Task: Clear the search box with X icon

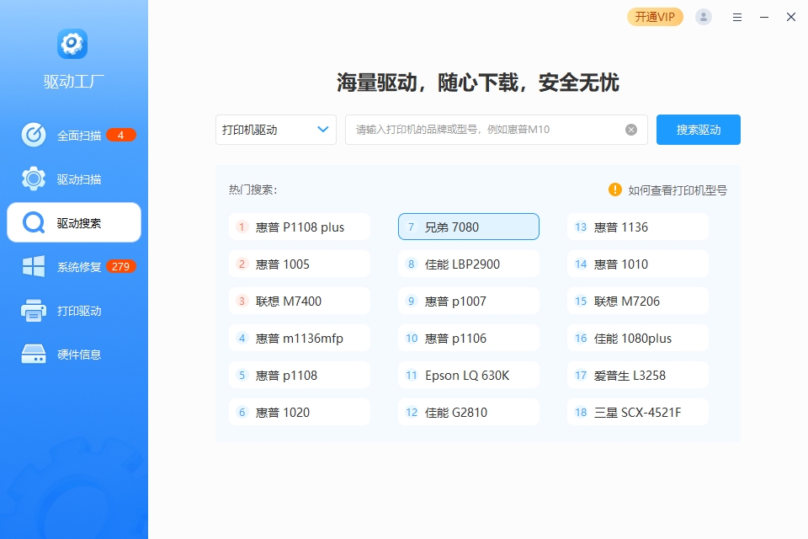Action: 631,130
